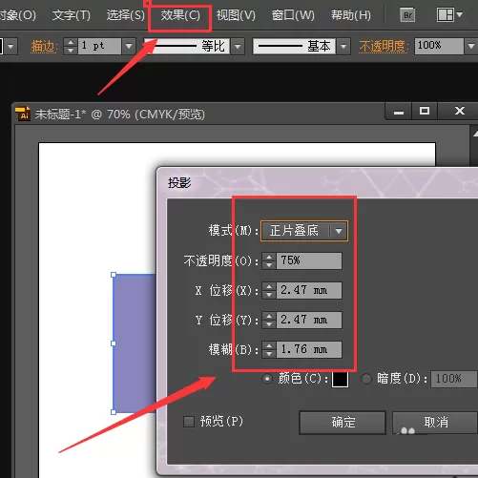
Task: Edit the X 位移 2.47 mm field
Action: coord(309,290)
